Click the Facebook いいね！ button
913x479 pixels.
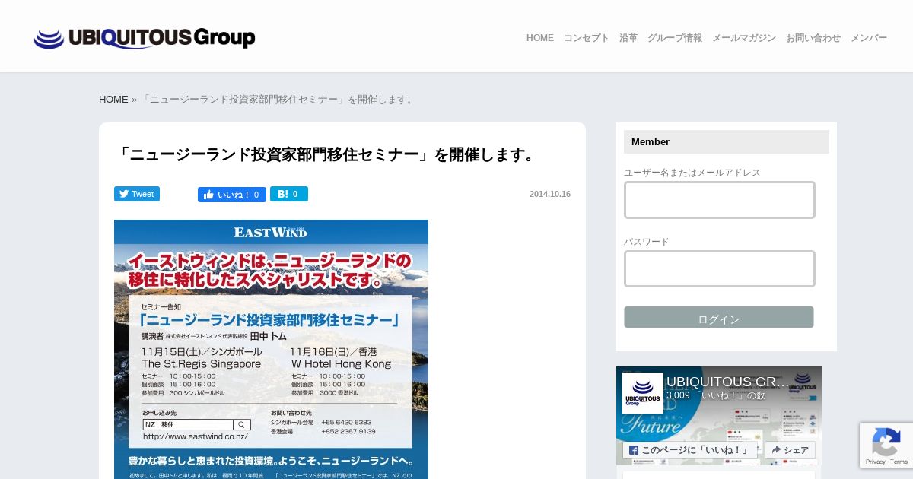coord(232,195)
